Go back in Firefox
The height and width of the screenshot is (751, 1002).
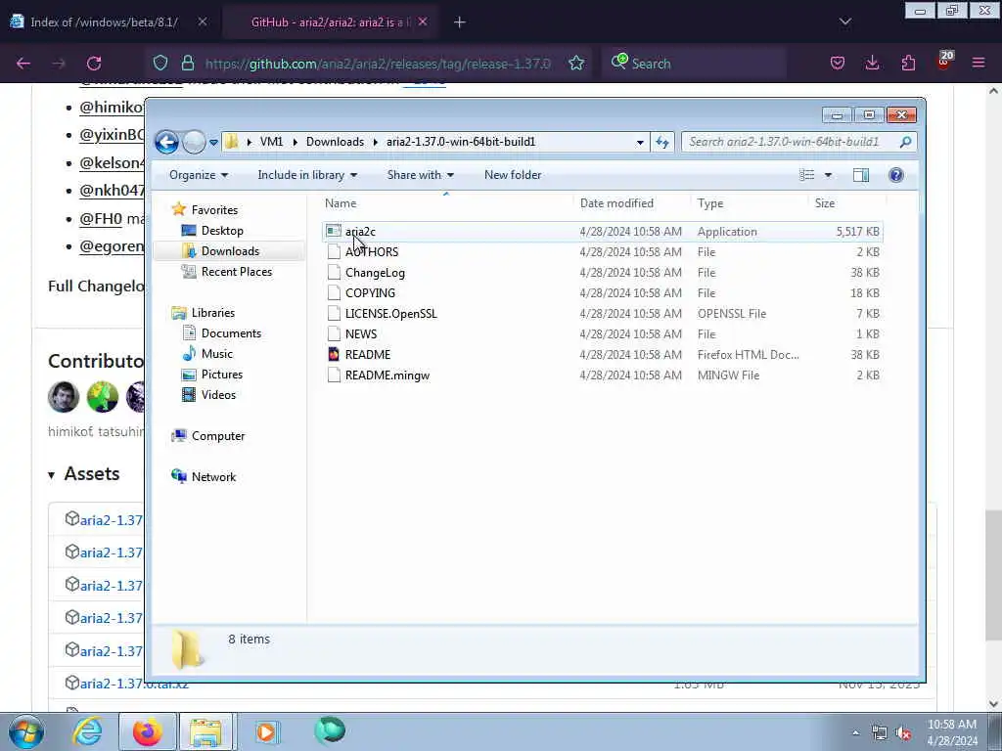tap(23, 64)
